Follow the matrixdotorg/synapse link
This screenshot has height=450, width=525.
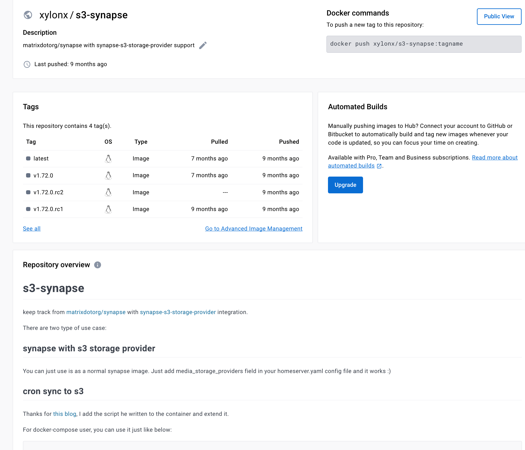(x=96, y=312)
